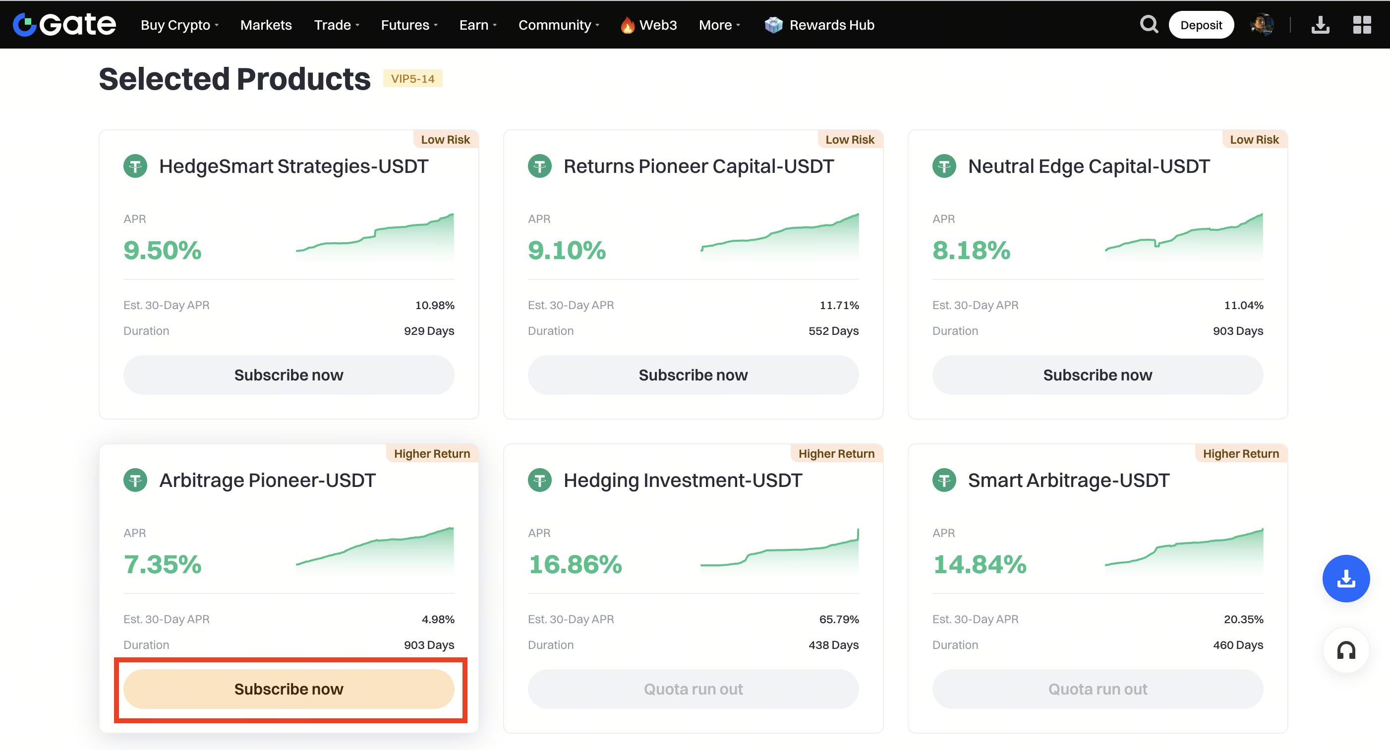The height and width of the screenshot is (750, 1390).
Task: Open the headset customer support icon
Action: 1346,650
